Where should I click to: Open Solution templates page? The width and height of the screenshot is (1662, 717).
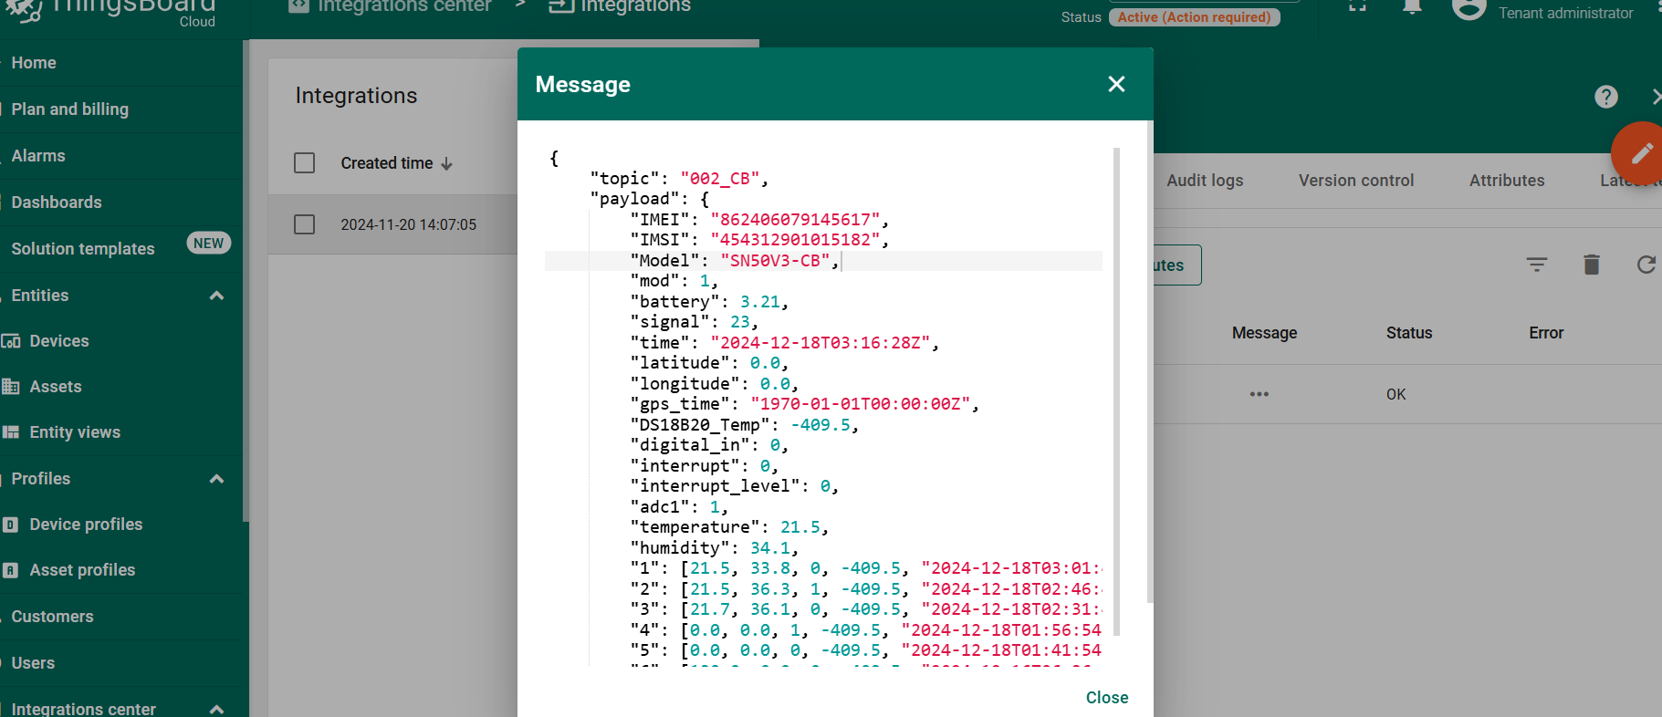tap(83, 249)
